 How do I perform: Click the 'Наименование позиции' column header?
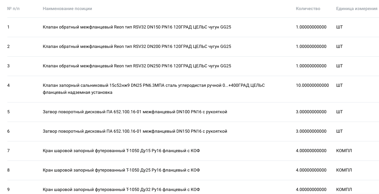coord(67,9)
